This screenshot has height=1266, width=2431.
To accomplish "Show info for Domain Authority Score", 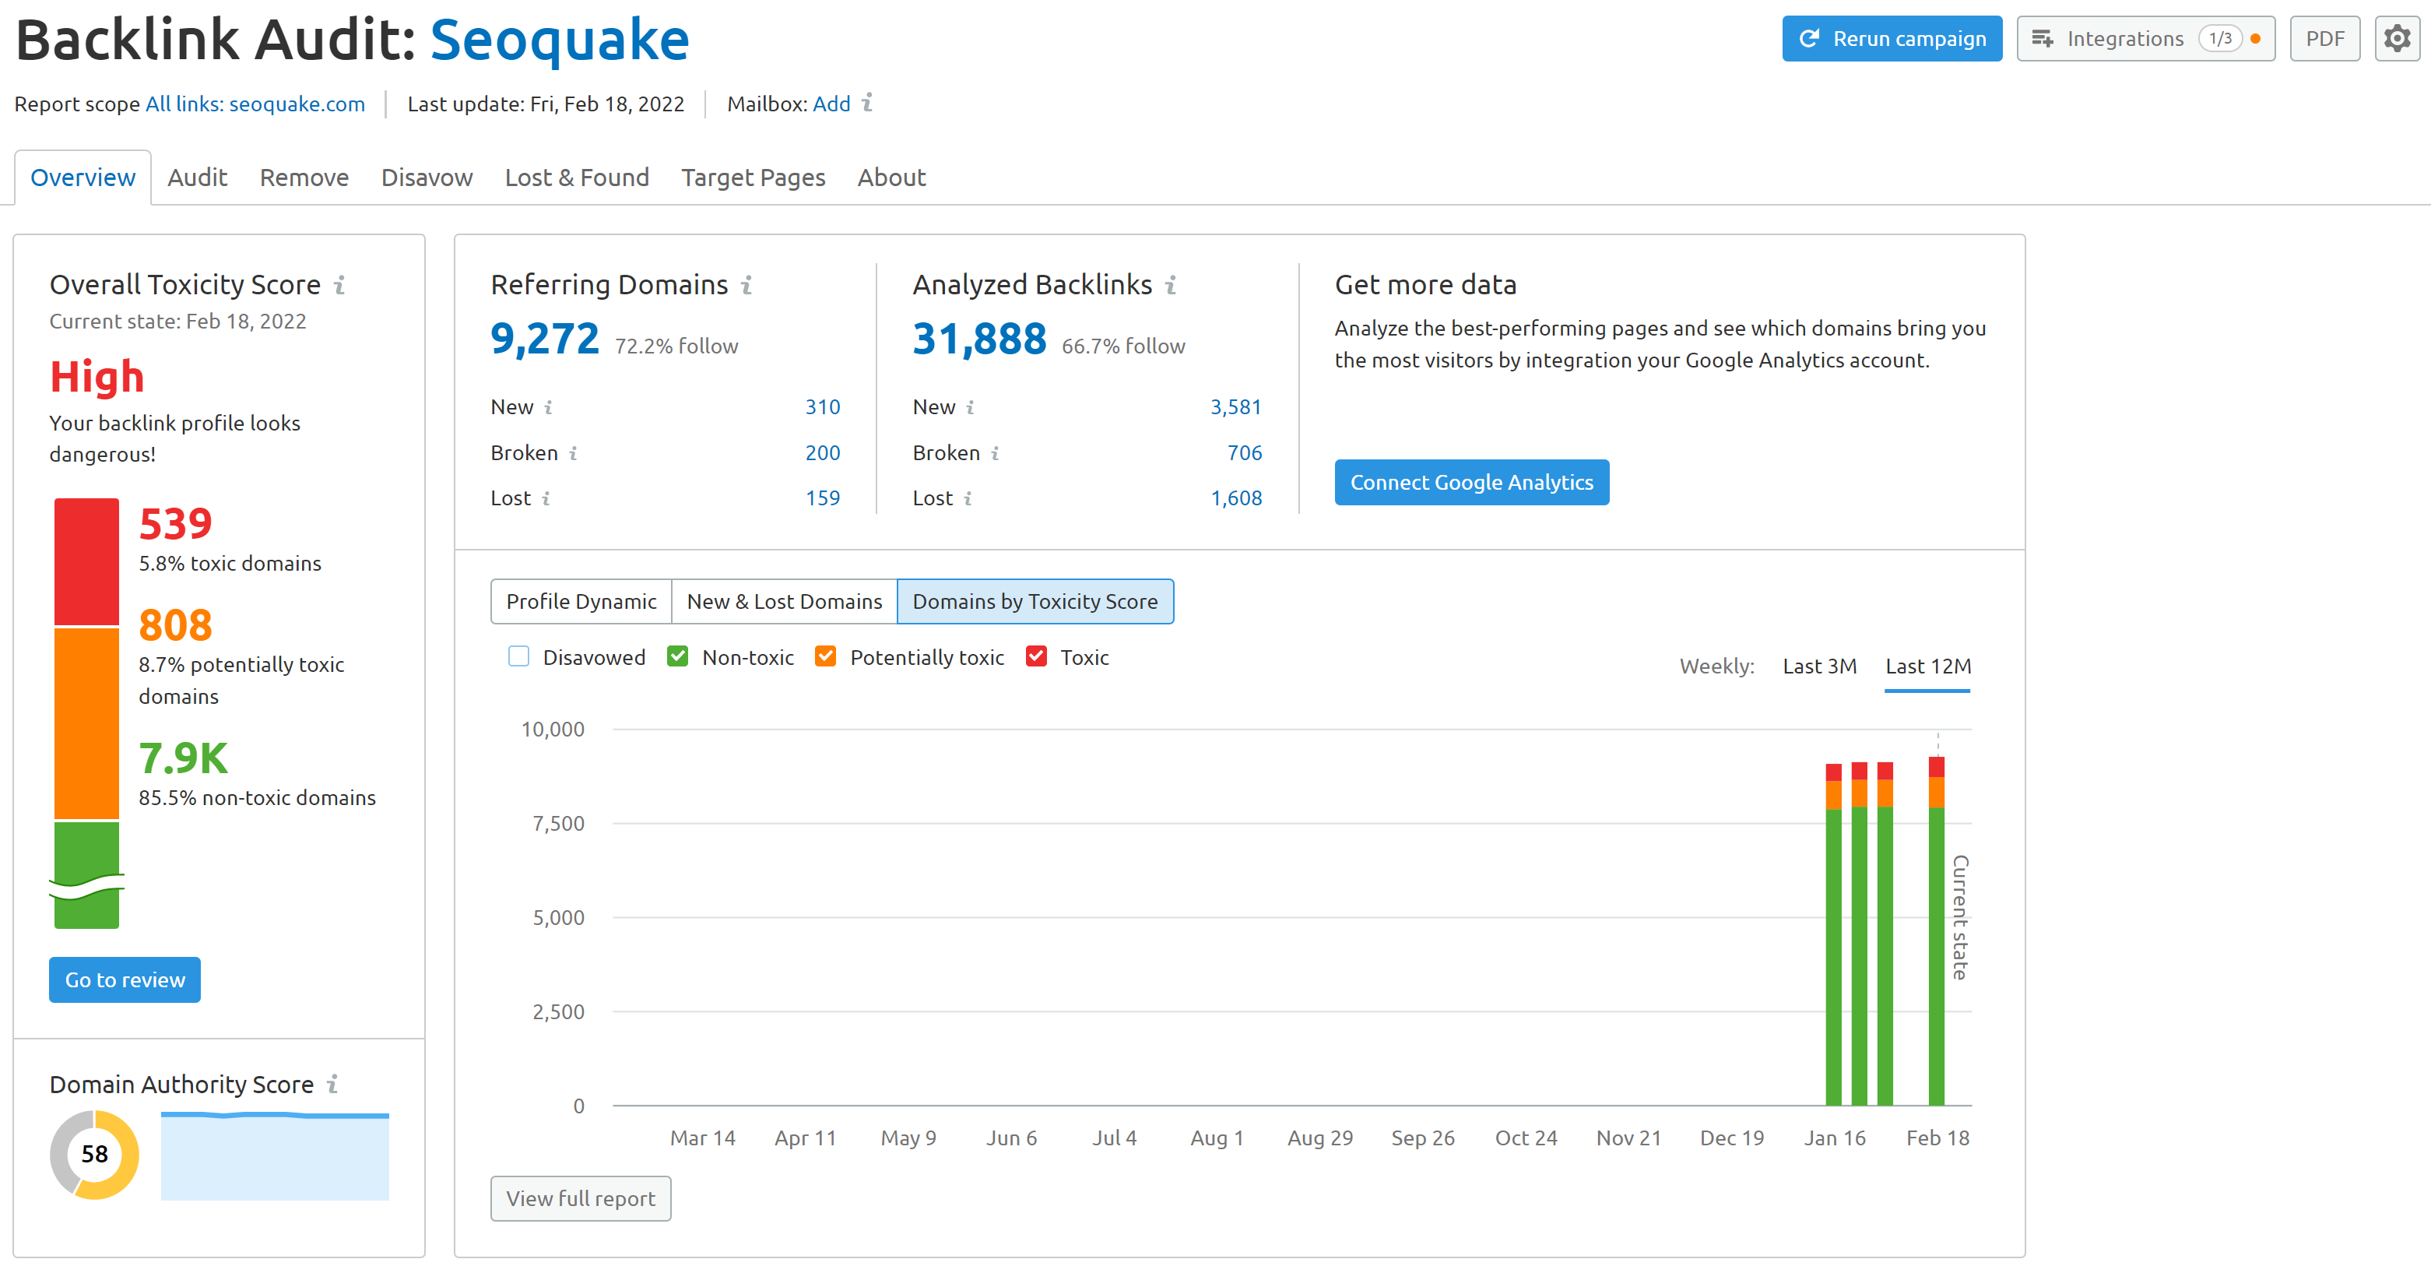I will coord(332,1084).
